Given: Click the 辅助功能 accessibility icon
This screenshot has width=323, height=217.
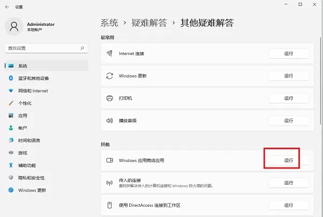Looking at the screenshot, I should 11,165.
